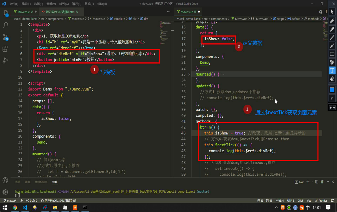Open errors and warnings count in status bar
Viewport: 337px width, 212px height.
click(x=32, y=201)
